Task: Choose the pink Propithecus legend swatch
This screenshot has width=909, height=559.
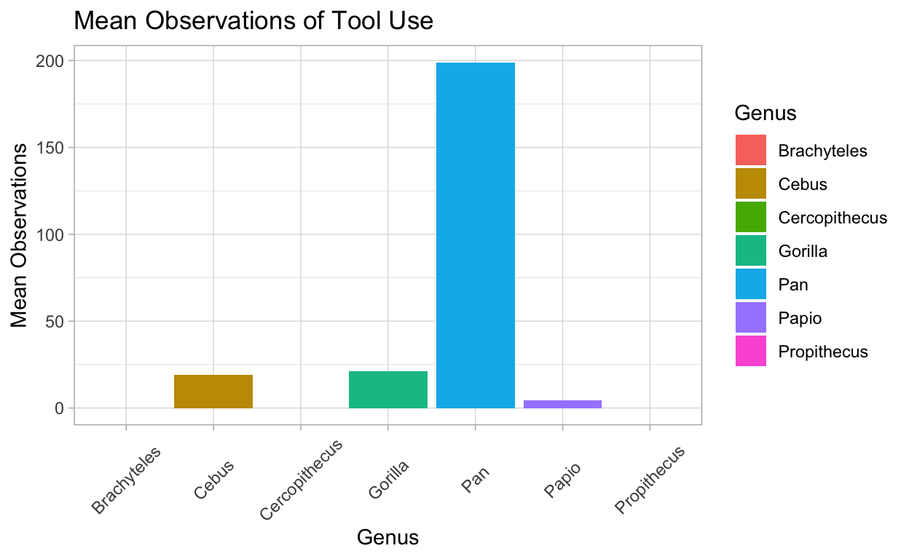Action: point(751,352)
